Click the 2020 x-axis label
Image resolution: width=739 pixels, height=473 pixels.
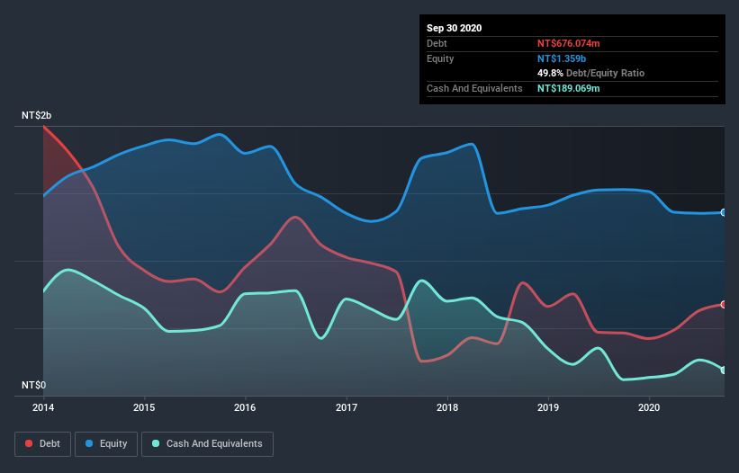(649, 407)
